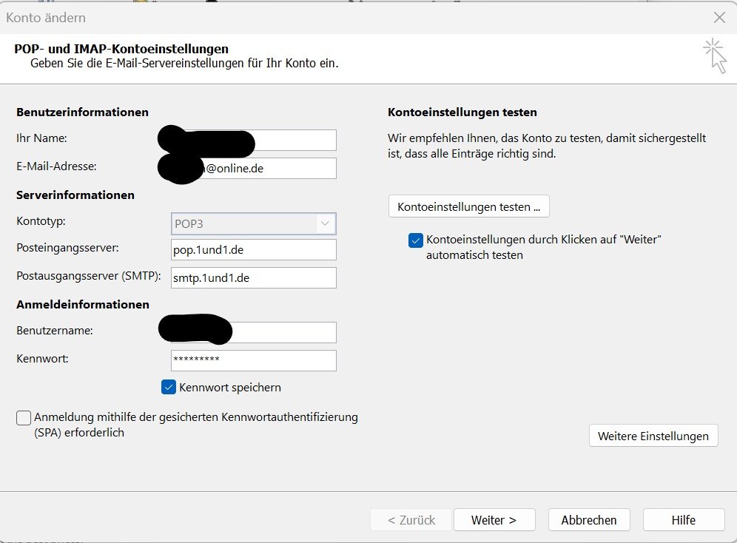Click the Kennwort password field
This screenshot has width=737, height=543.
point(253,360)
